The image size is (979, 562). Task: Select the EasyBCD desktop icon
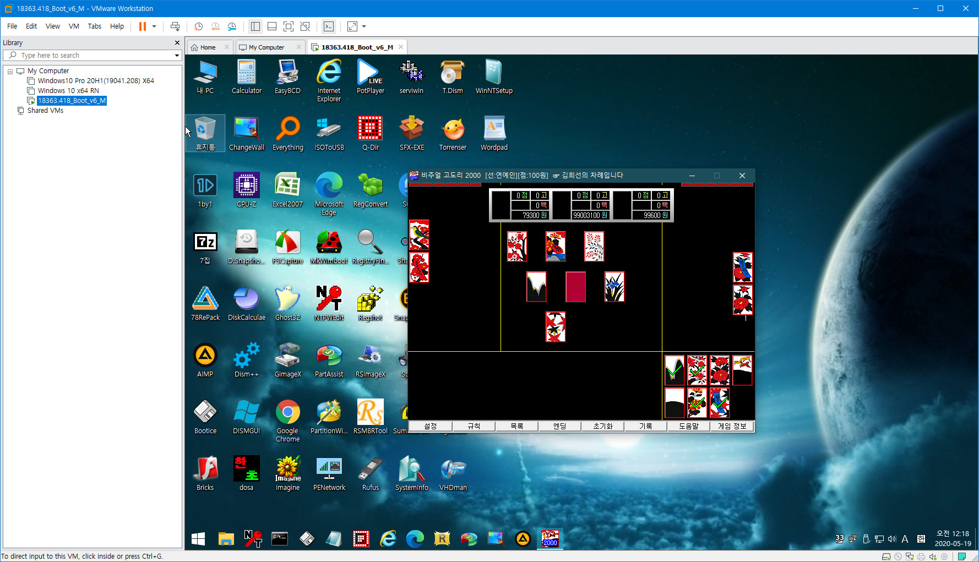287,78
